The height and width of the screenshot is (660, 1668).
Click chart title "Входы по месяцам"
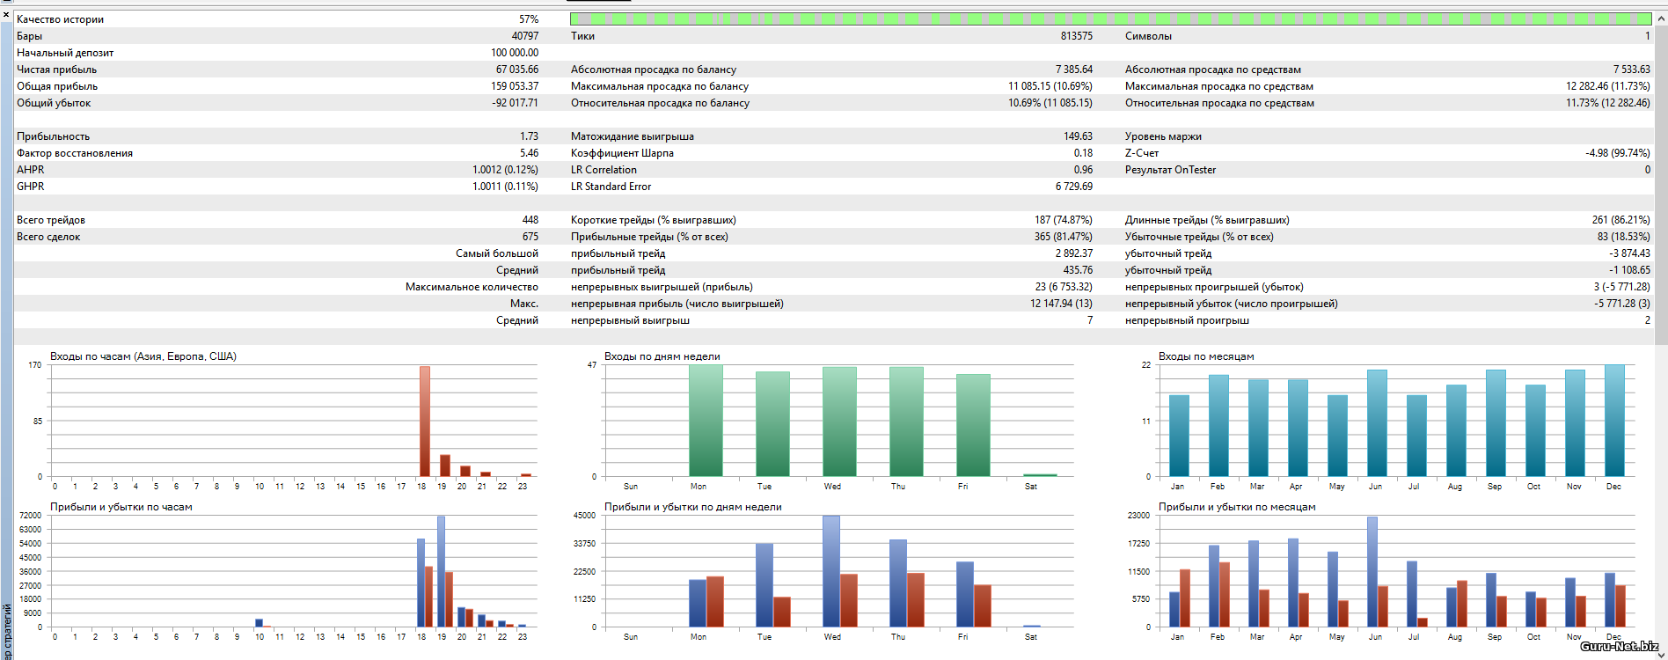click(x=1206, y=356)
